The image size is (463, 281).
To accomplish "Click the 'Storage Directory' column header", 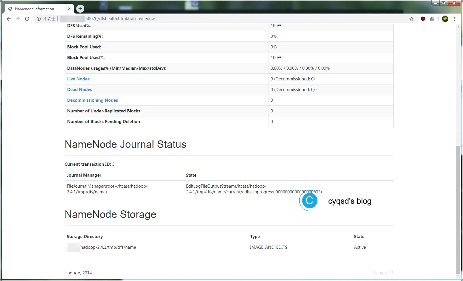I will 85,237.
